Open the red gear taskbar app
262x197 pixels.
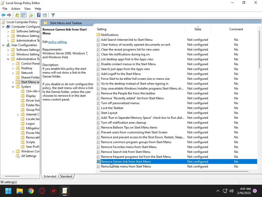point(53,191)
